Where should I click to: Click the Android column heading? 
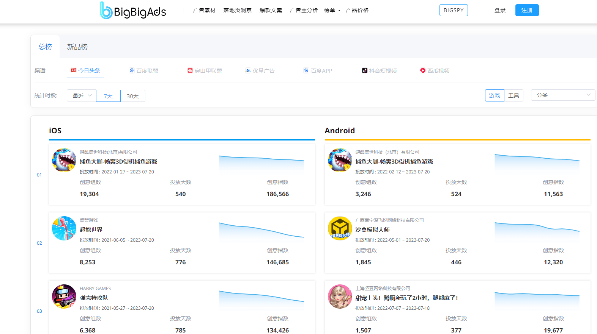tap(340, 131)
